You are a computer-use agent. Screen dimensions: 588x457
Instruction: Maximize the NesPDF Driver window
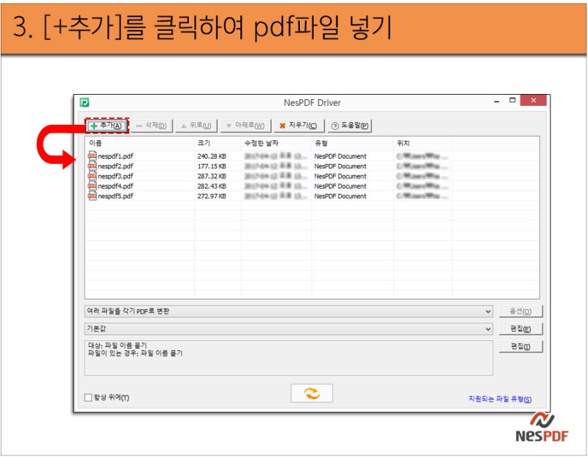[512, 101]
